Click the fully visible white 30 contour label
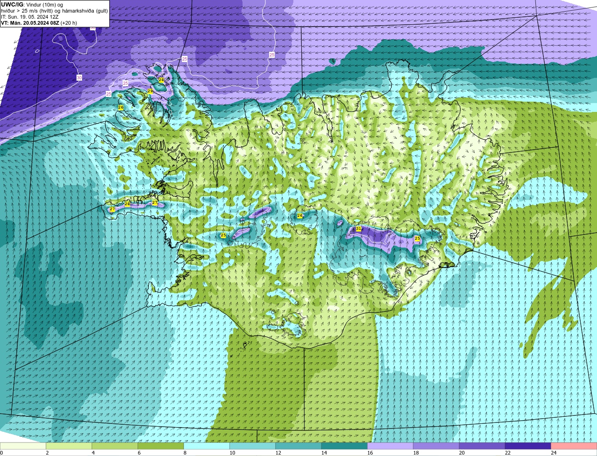Screen dimensions: 597x456 (x=79, y=77)
